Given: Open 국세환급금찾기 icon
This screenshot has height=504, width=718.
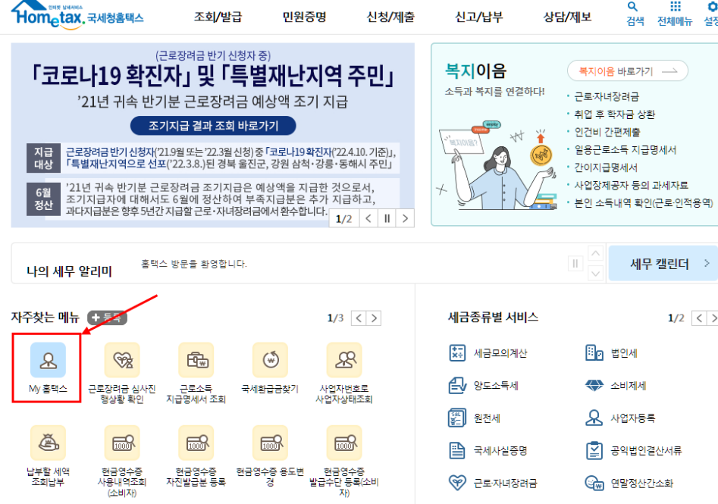Looking at the screenshot, I should (x=270, y=360).
